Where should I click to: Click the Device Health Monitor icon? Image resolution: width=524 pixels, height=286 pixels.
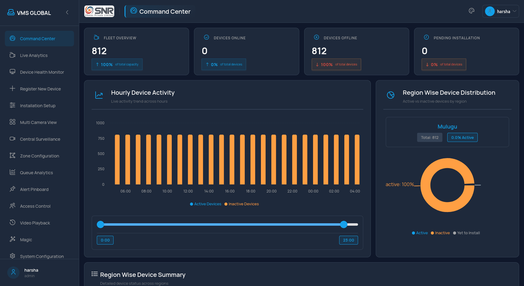click(12, 72)
